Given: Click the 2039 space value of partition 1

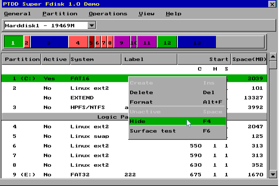Looking at the screenshot, I should tap(255, 78).
